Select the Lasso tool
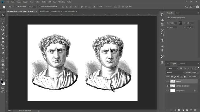200x112 pixels. click(3, 23)
